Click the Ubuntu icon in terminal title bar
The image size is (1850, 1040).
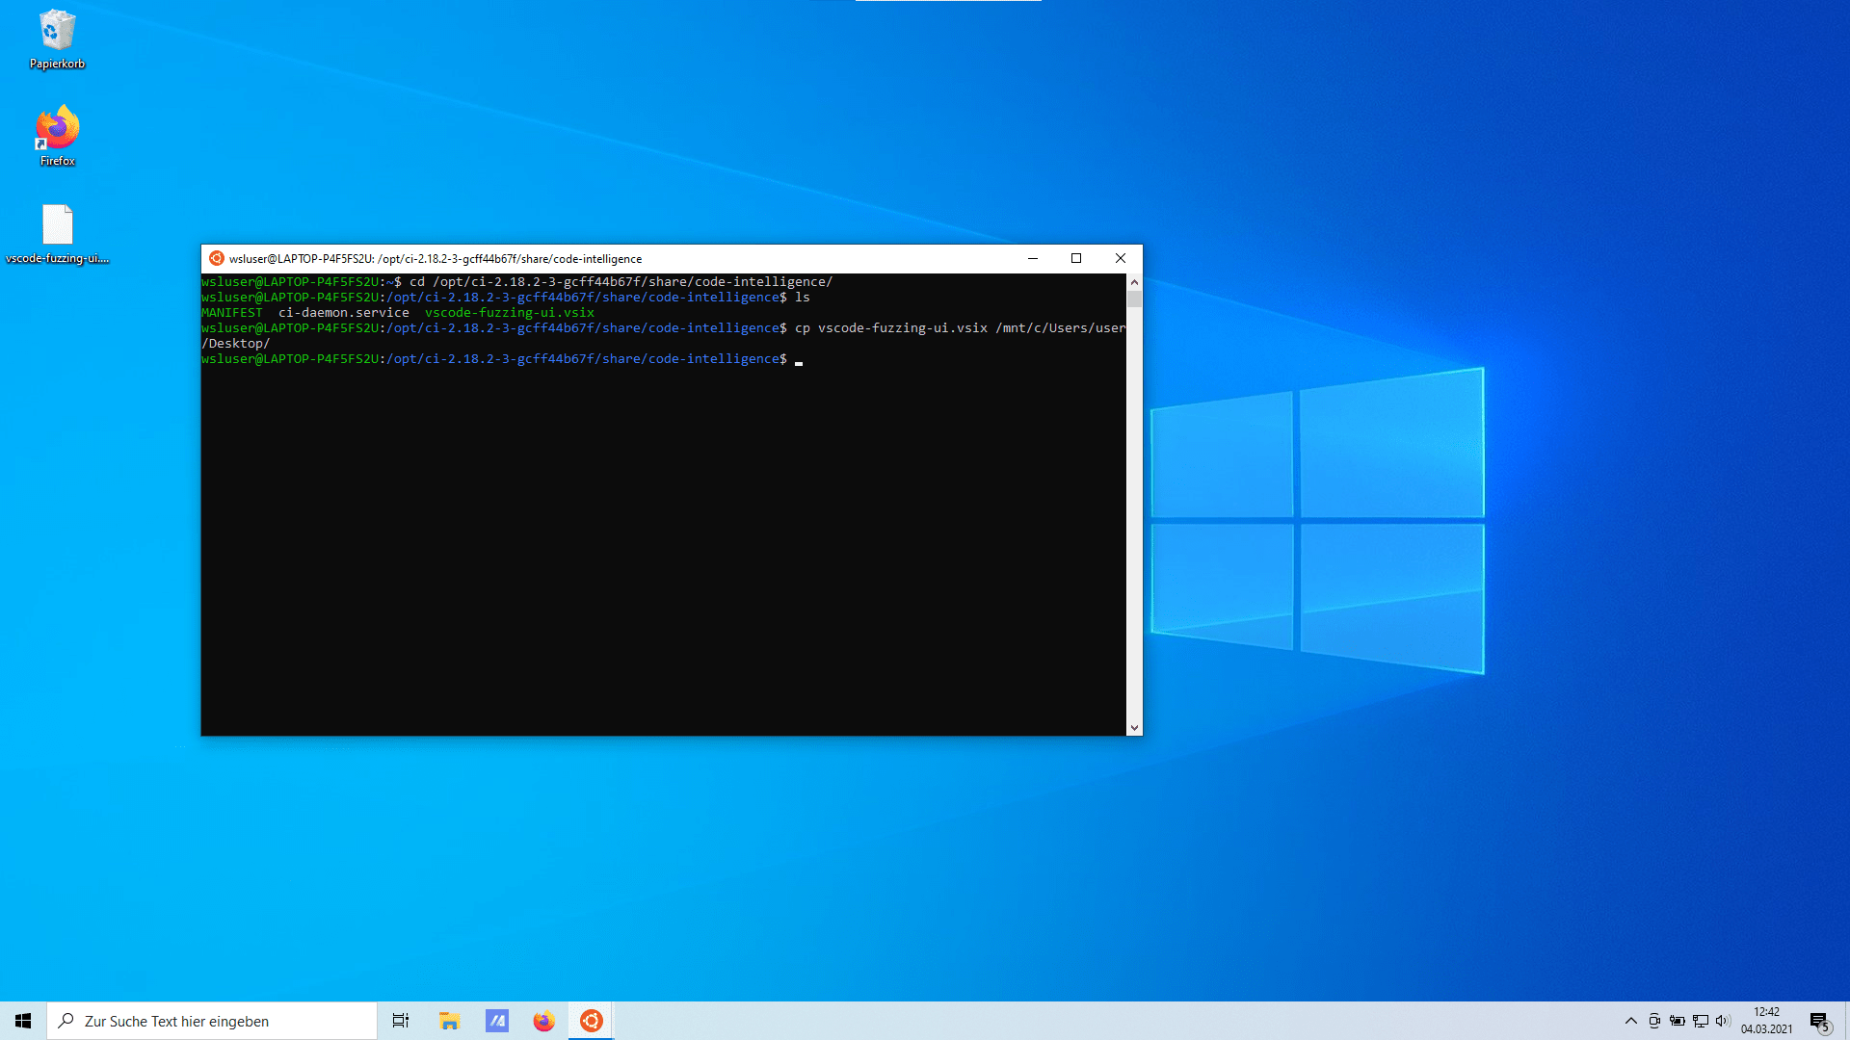pyautogui.click(x=217, y=258)
